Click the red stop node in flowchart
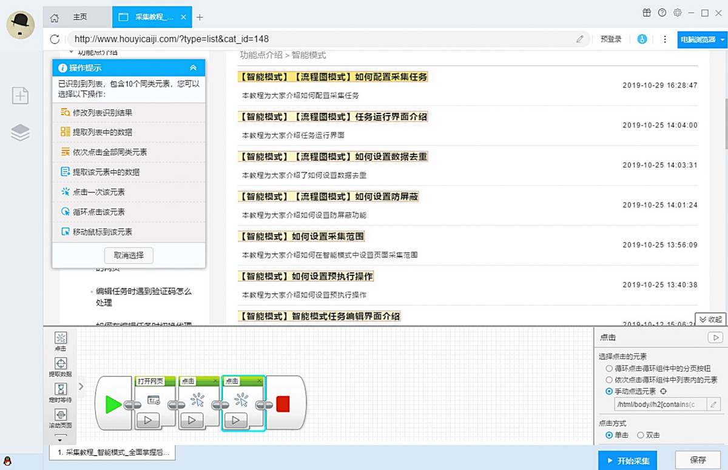Image resolution: width=728 pixels, height=470 pixels. [x=283, y=405]
